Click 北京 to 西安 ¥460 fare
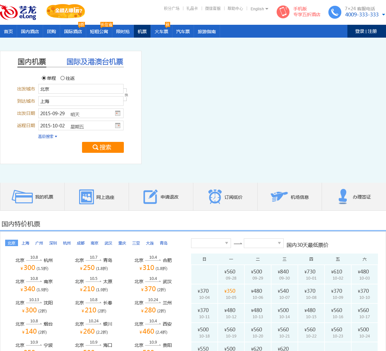The height and width of the screenshot is (351, 386). (153, 328)
